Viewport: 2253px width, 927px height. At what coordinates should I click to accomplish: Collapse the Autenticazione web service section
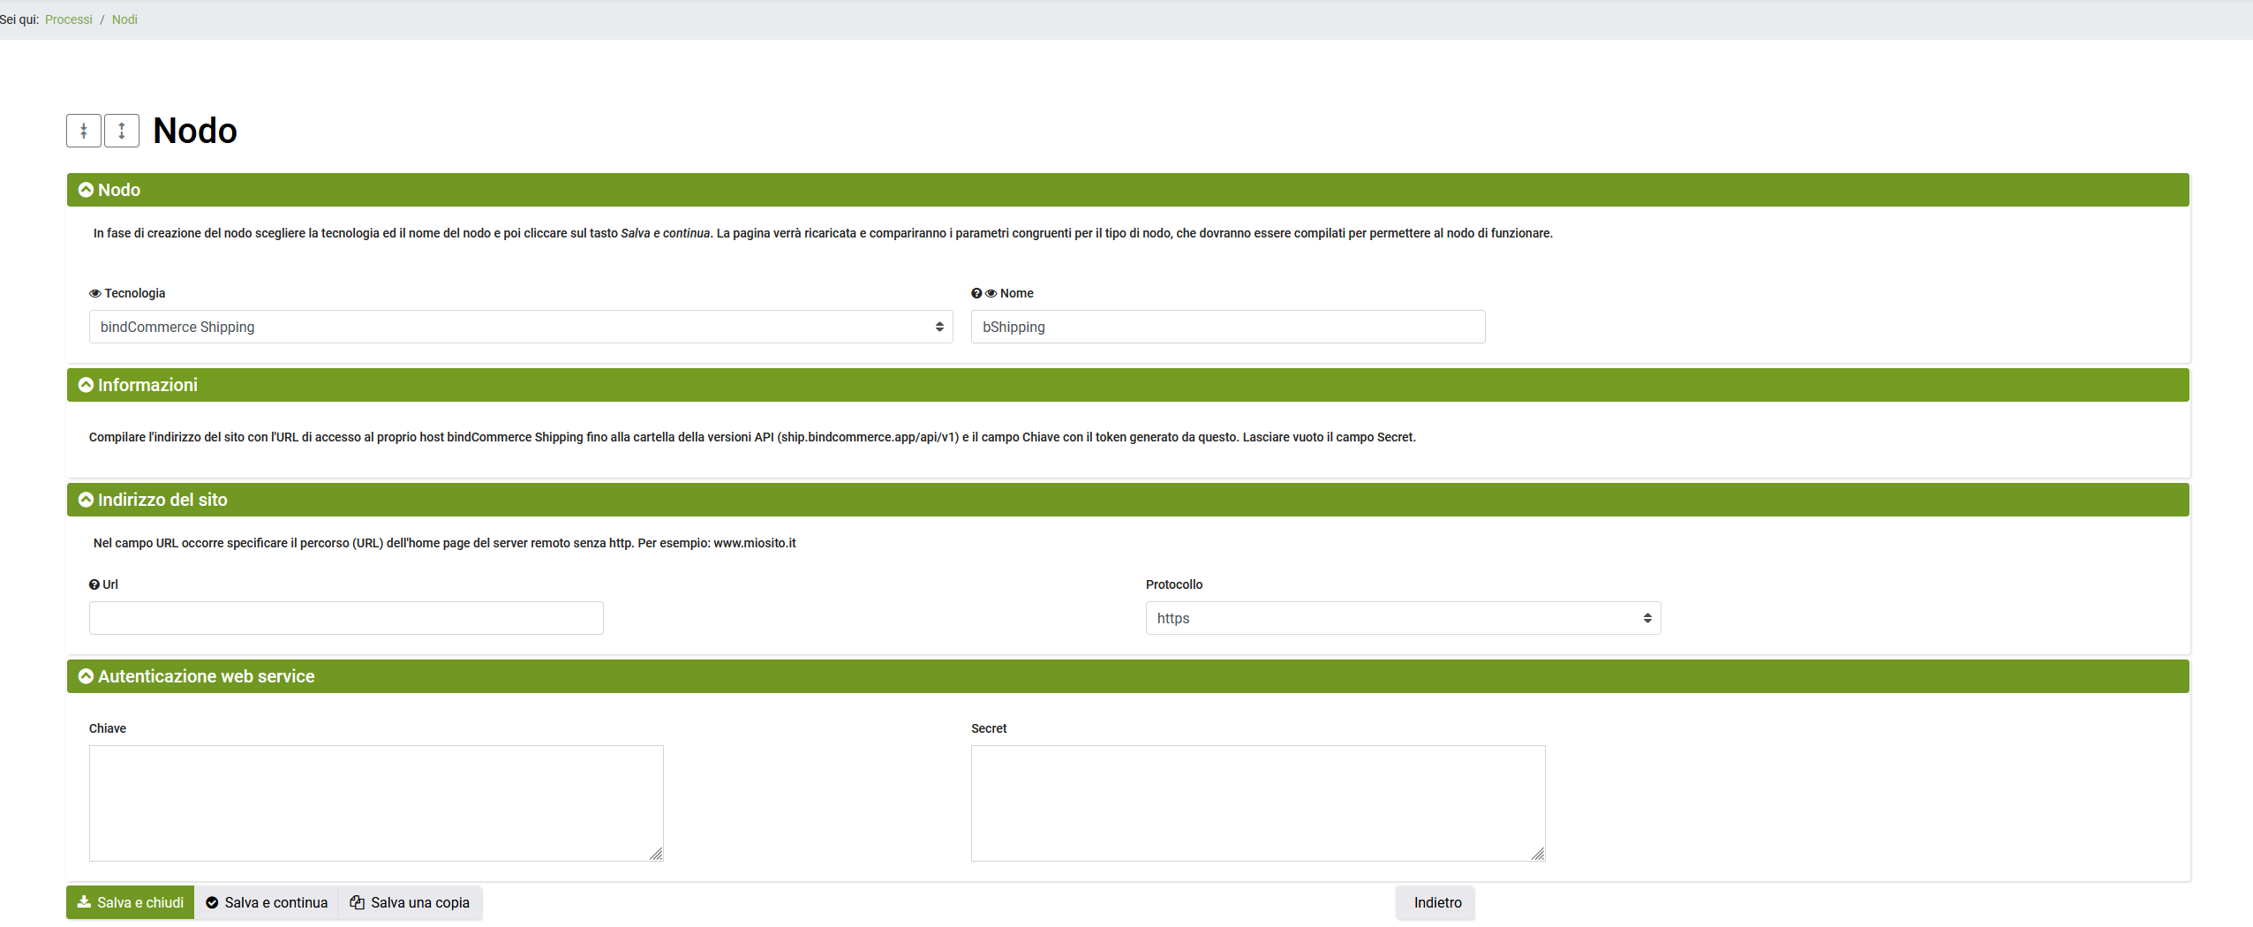(x=87, y=676)
